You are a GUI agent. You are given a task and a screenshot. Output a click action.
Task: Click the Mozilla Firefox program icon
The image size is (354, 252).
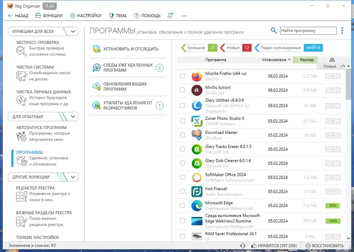click(196, 76)
